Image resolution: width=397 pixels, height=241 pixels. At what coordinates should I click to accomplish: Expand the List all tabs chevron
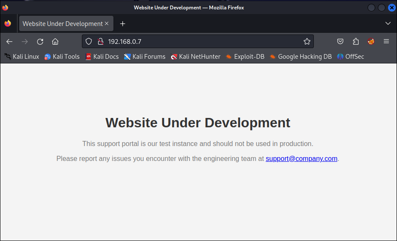pyautogui.click(x=388, y=23)
